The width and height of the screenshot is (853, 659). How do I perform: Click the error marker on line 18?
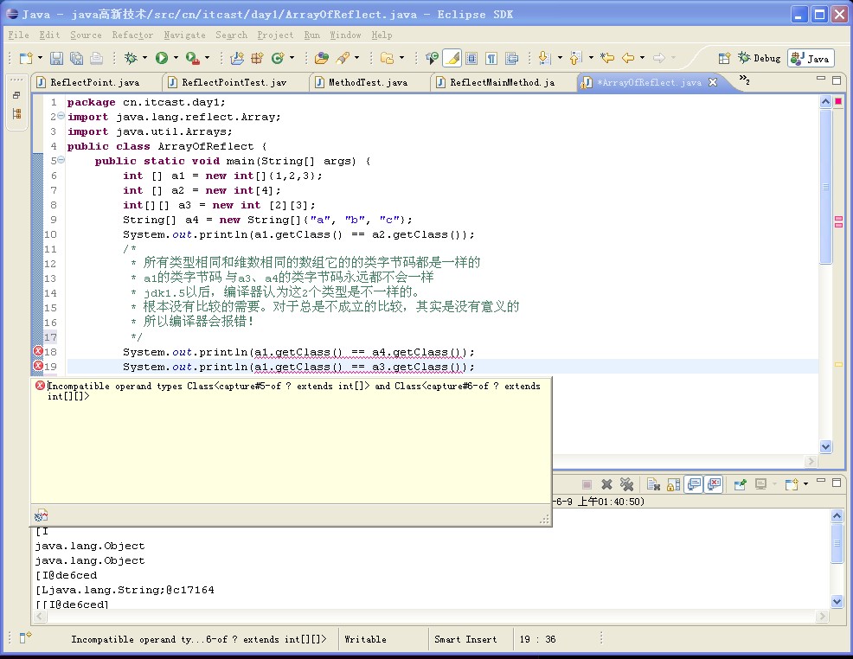coord(38,352)
